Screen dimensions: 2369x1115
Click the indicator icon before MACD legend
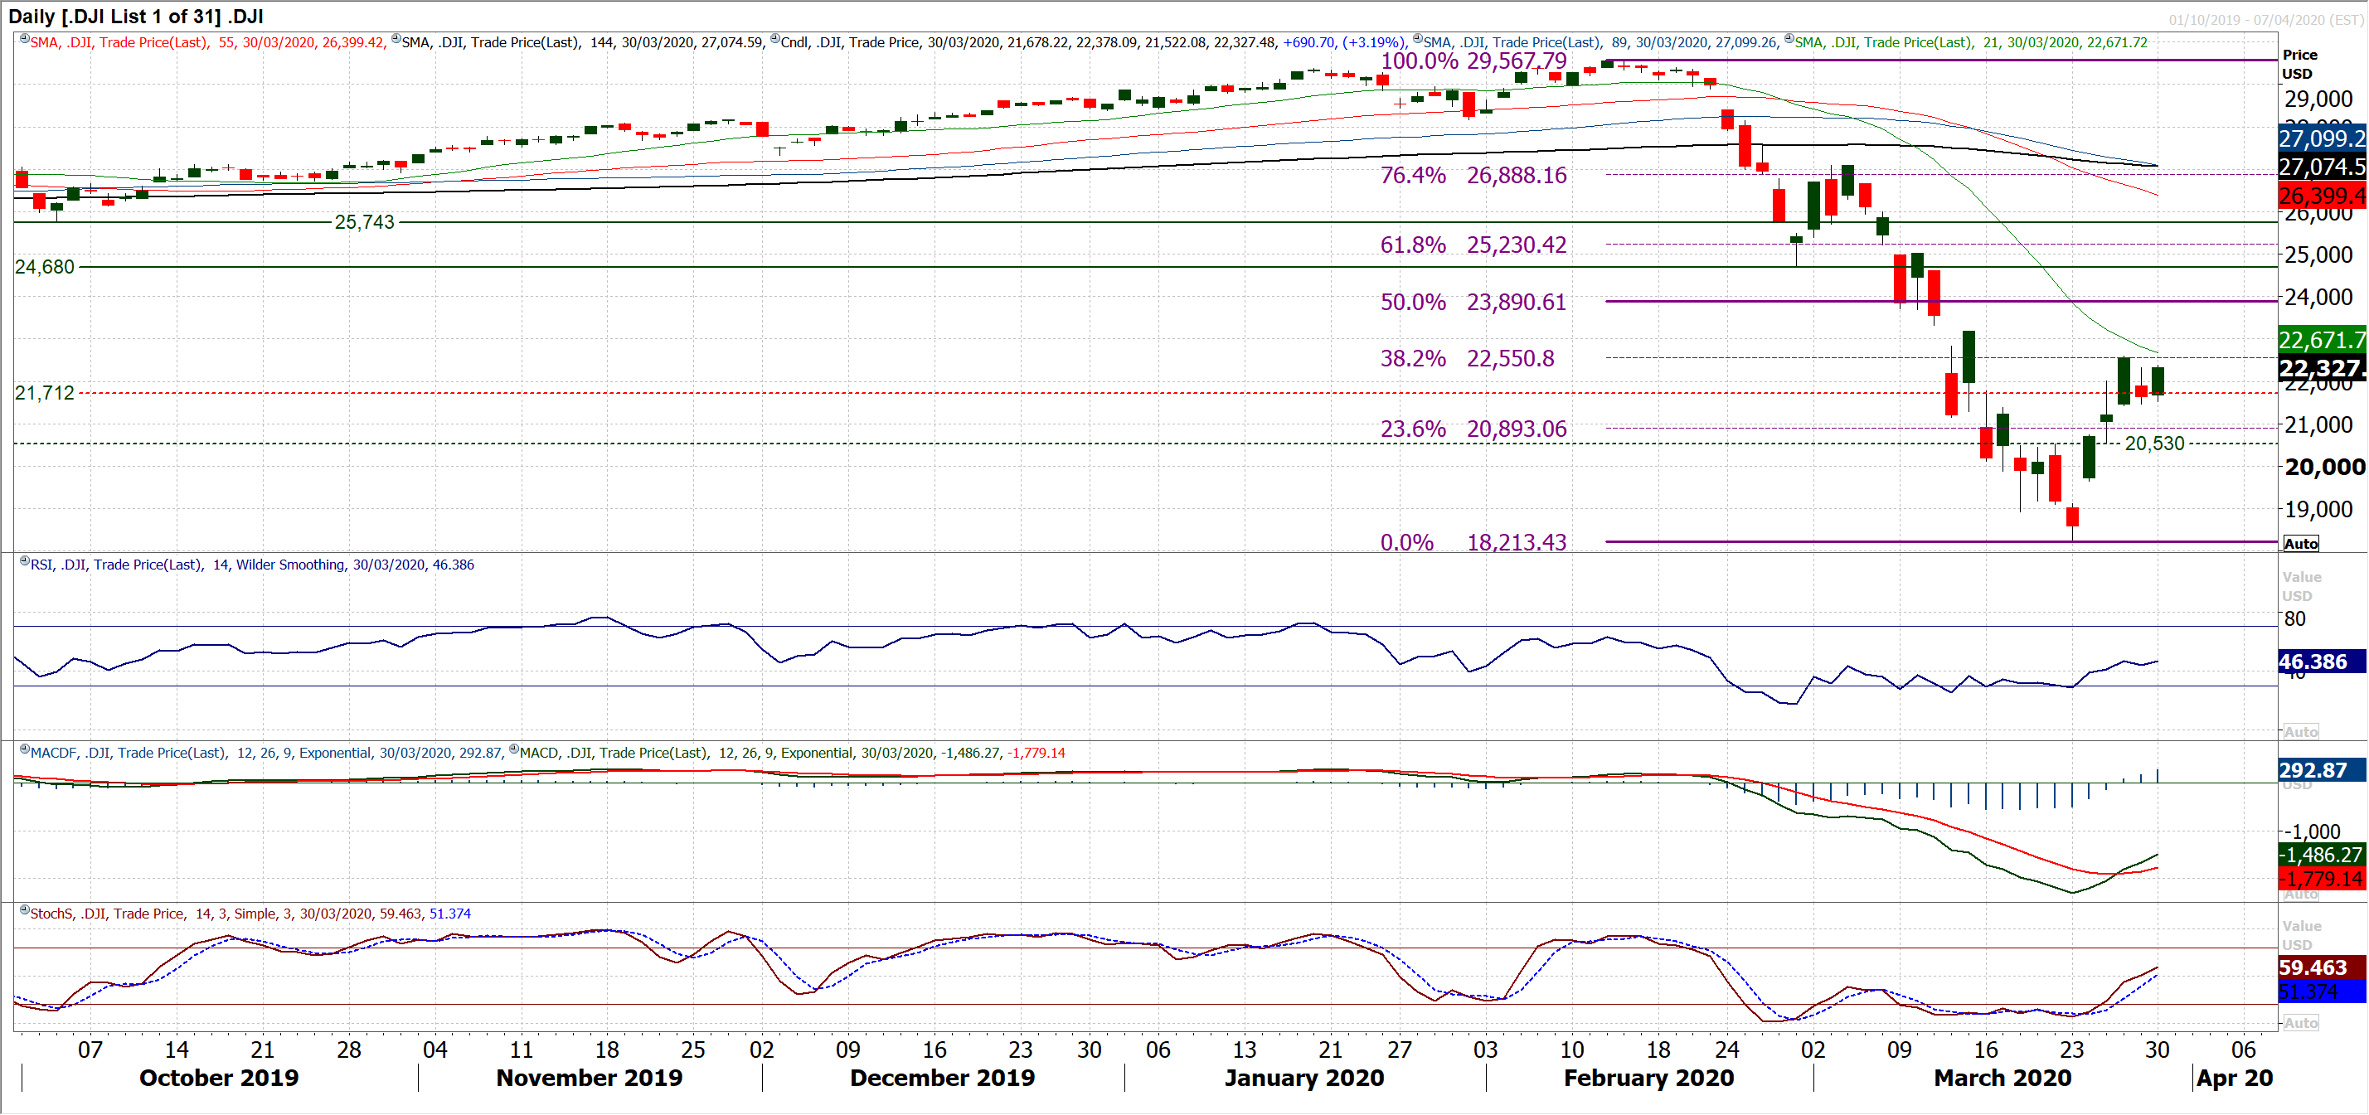coord(514,749)
